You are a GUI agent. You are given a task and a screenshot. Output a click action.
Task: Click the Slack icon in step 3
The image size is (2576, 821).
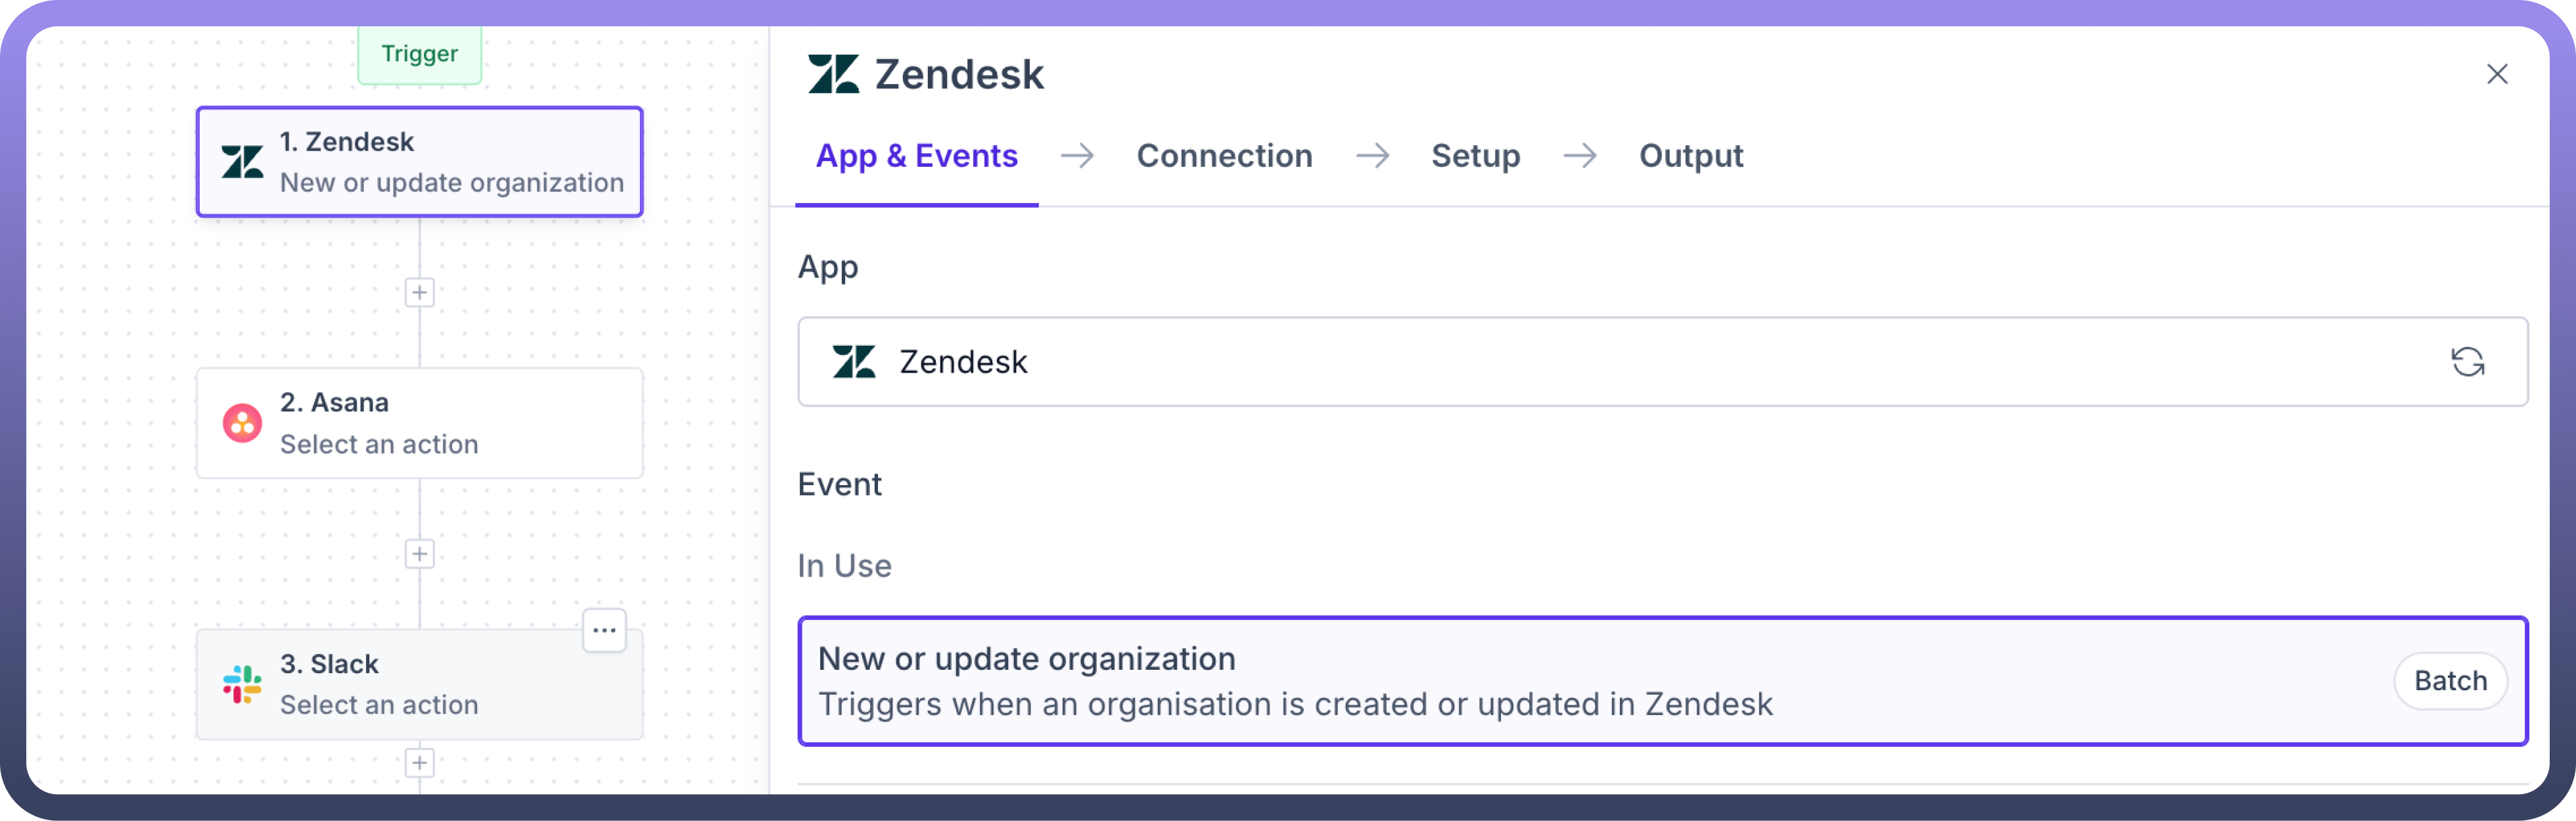242,685
